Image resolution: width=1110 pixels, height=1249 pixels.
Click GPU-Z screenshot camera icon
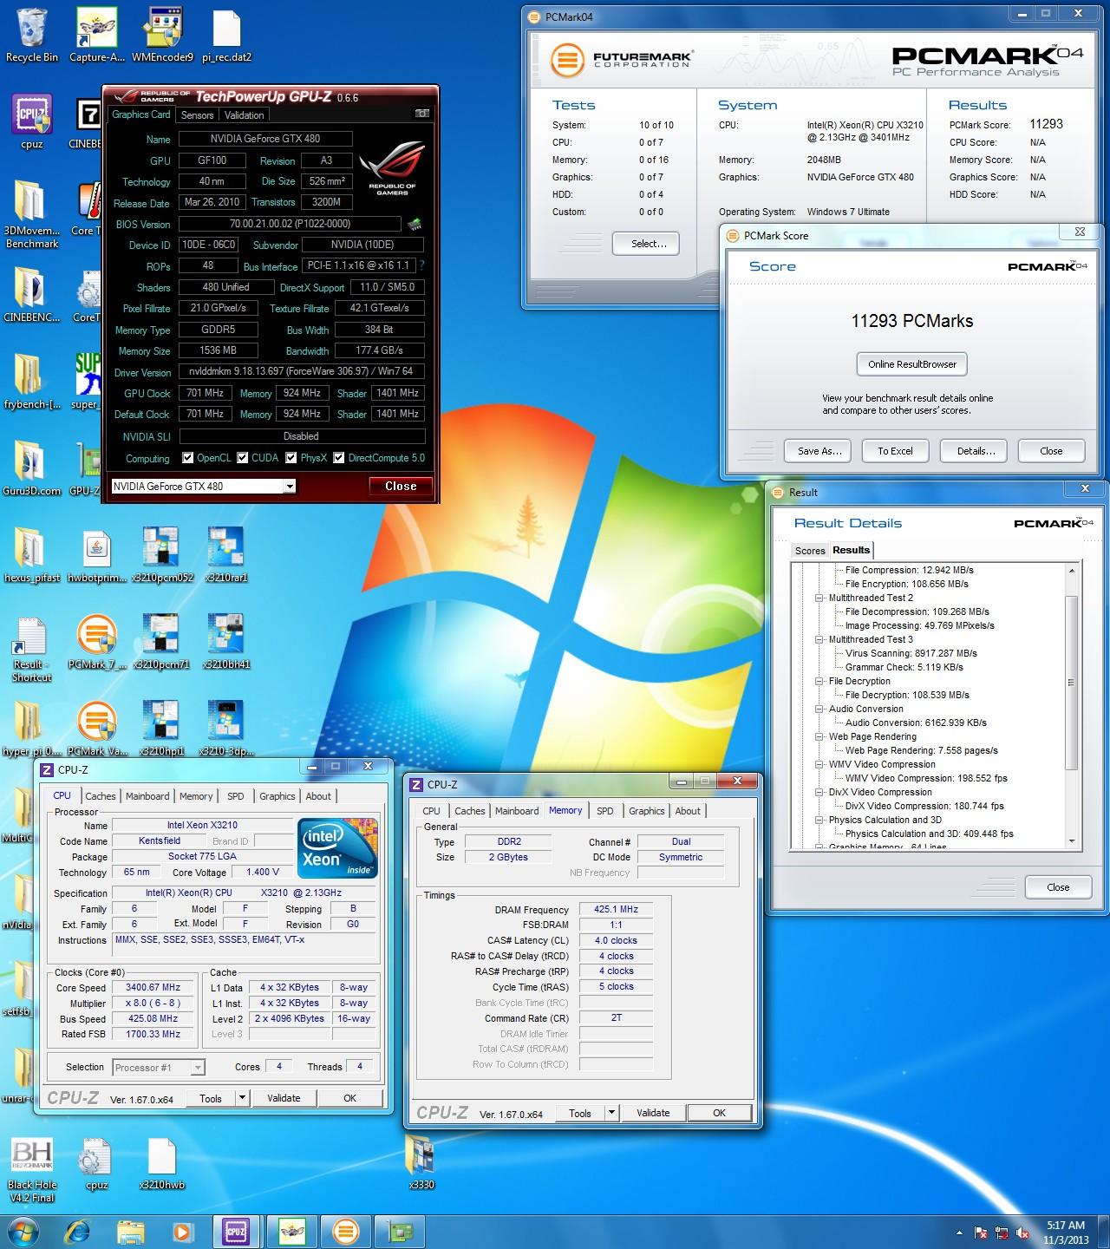click(421, 114)
